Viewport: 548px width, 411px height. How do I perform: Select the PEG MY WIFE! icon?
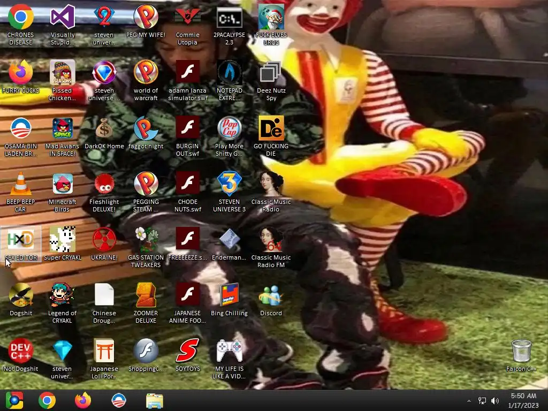[x=146, y=17]
